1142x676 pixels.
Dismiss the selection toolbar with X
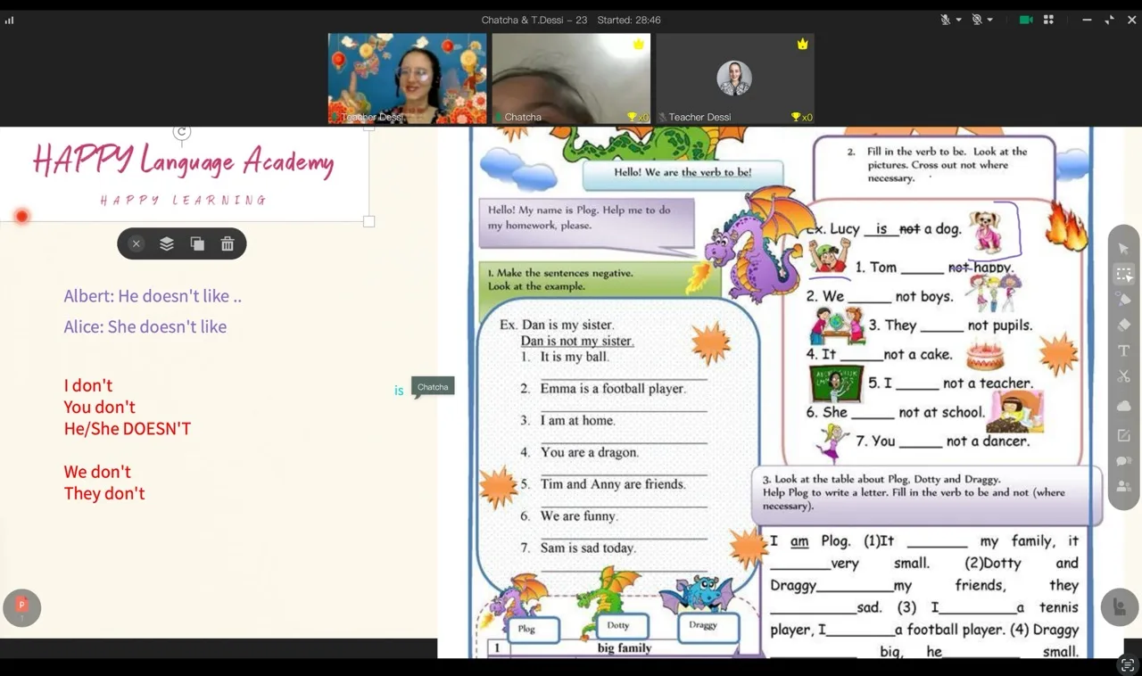click(136, 243)
